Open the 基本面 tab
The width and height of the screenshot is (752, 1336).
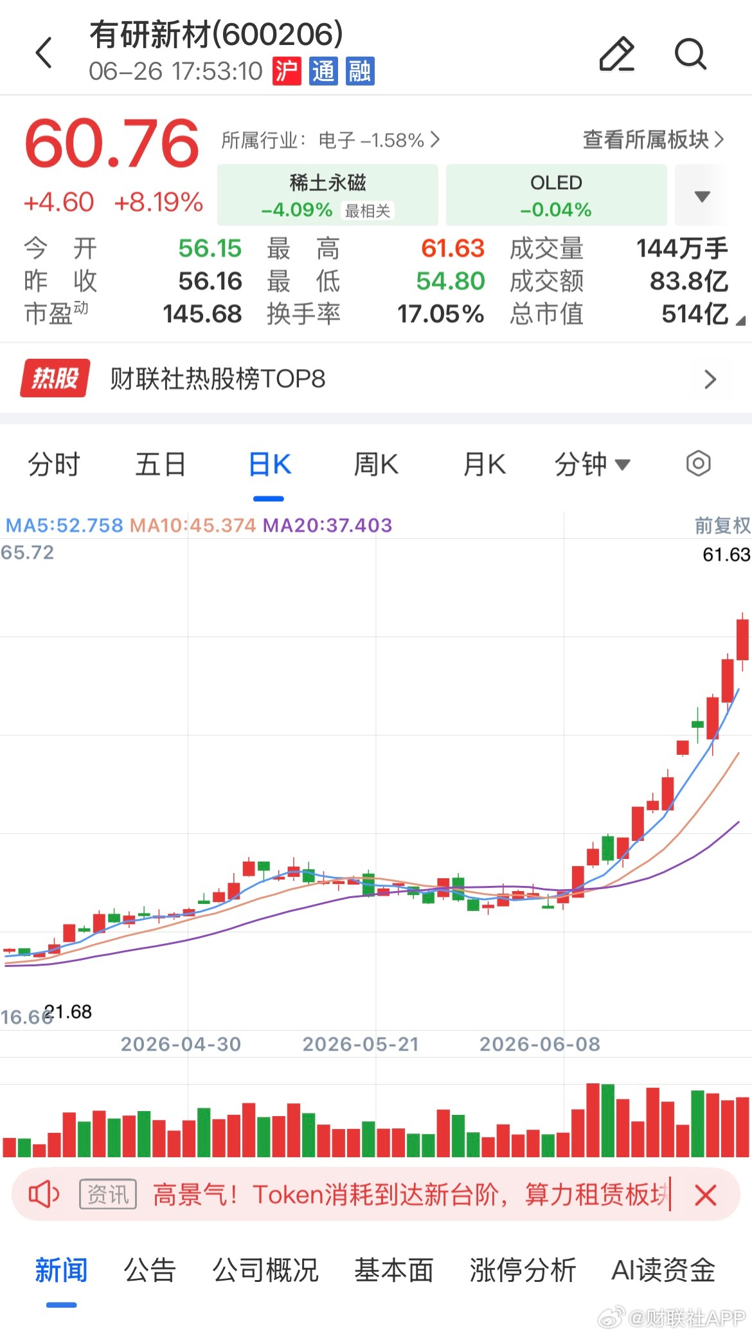pyautogui.click(x=394, y=1270)
